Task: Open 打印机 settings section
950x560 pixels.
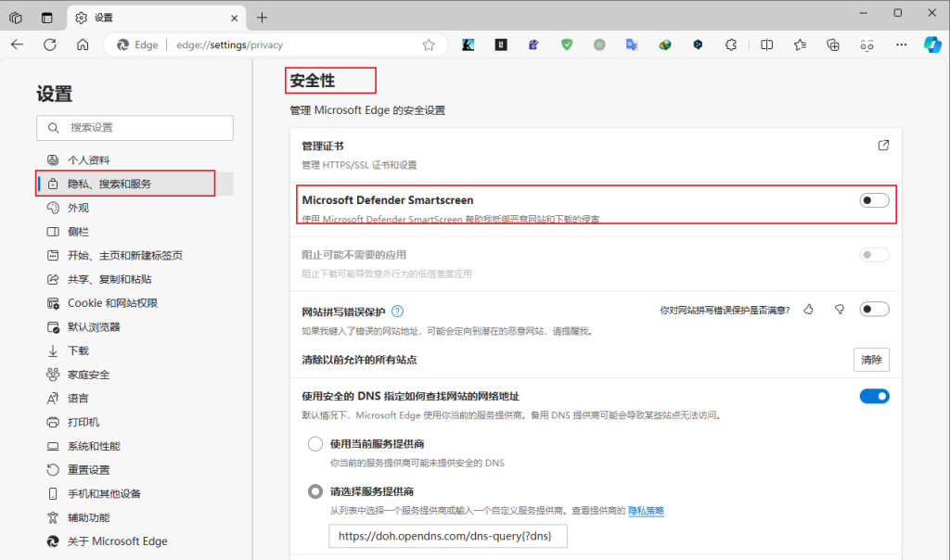Action: (x=135, y=422)
